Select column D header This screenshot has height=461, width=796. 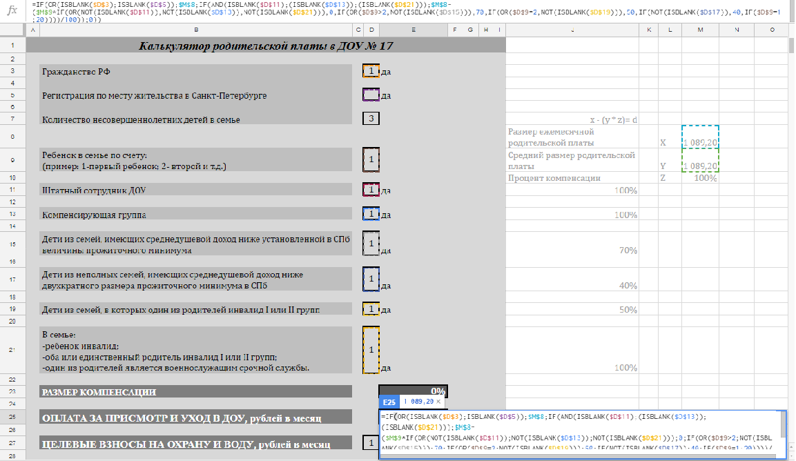point(371,30)
